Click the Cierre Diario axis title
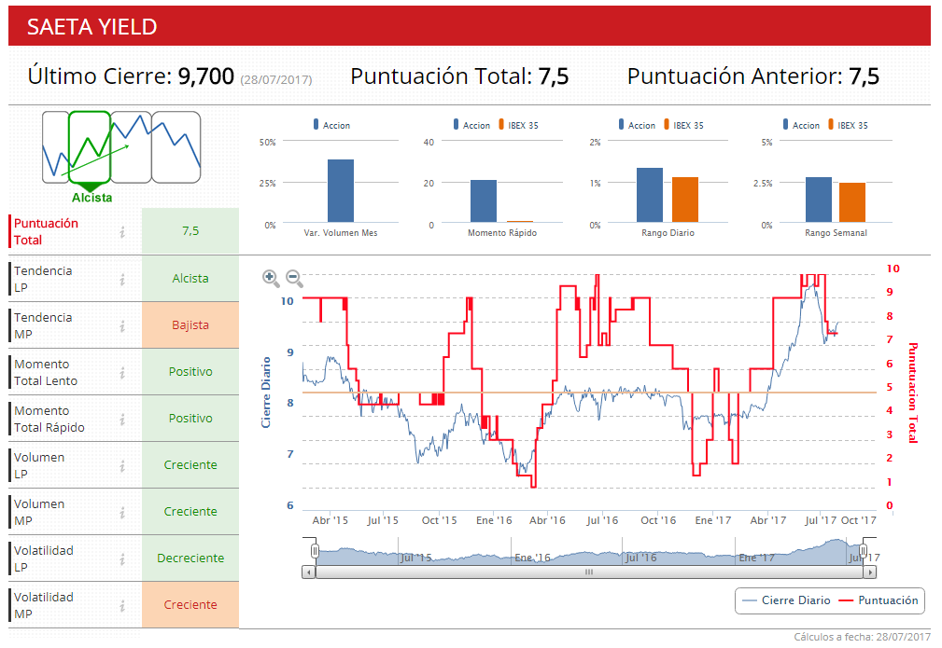 (x=265, y=393)
